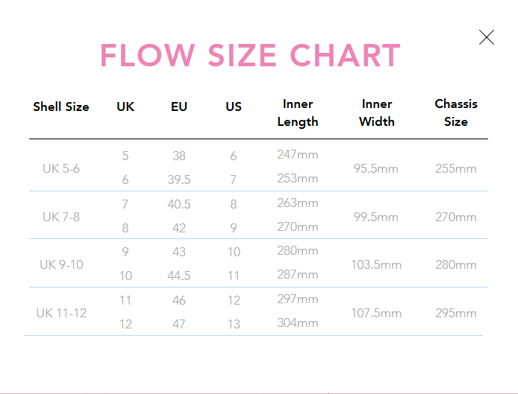The image size is (518, 394).
Task: Click the Chassis Size column header
Action: click(456, 112)
